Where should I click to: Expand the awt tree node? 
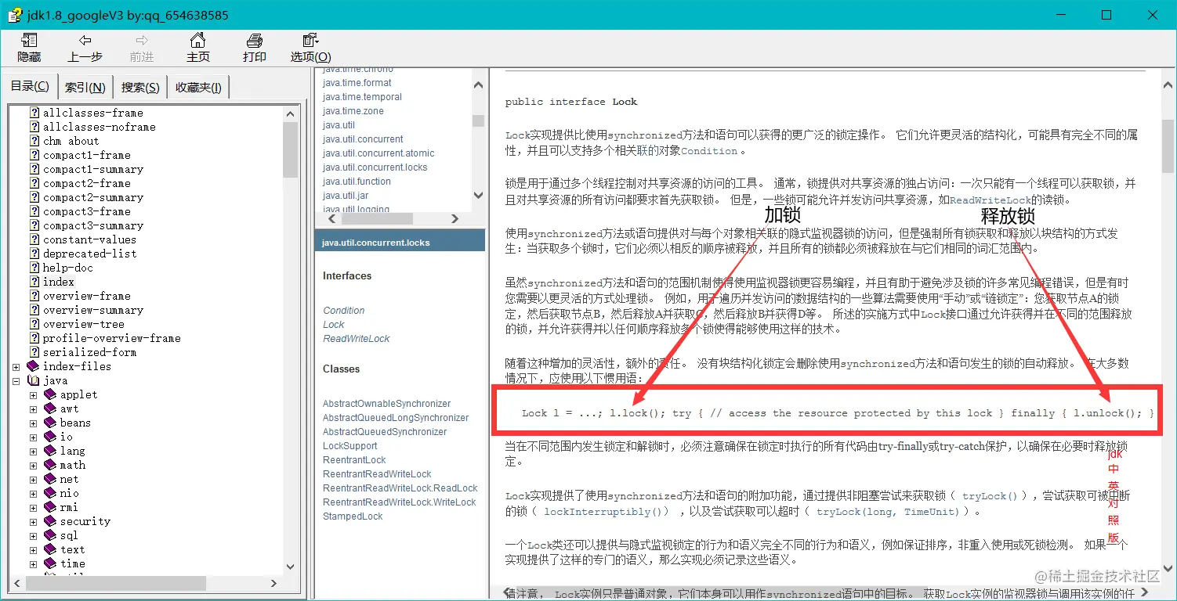point(33,408)
